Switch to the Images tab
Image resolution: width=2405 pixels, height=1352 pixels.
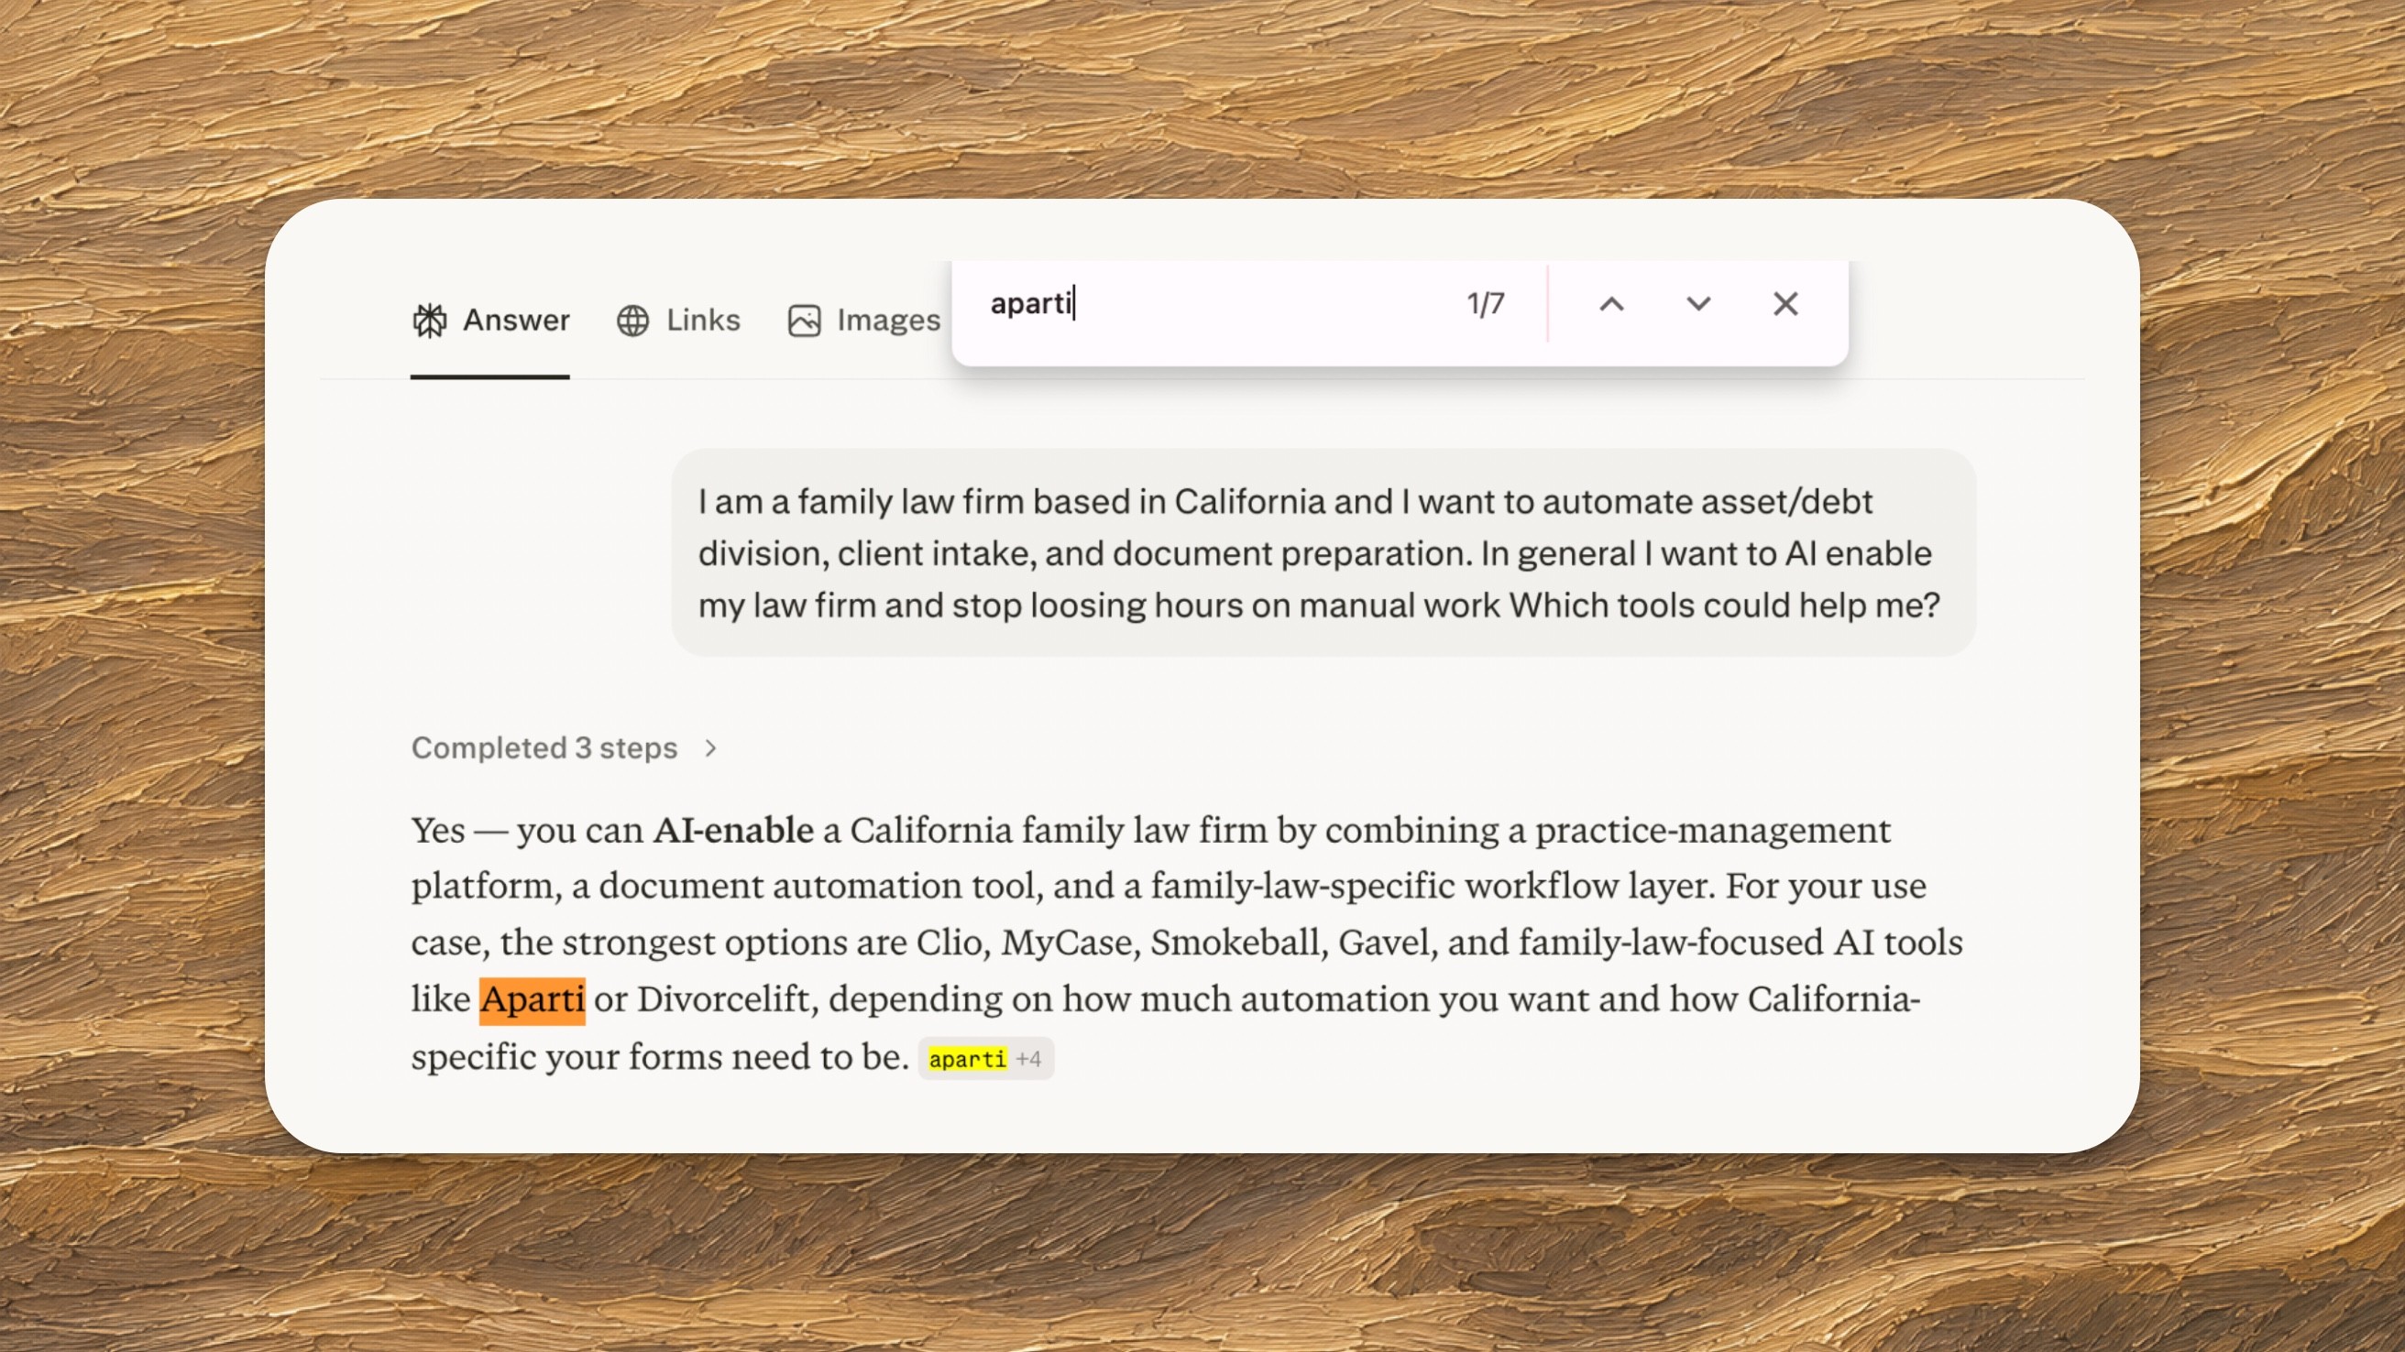click(863, 320)
